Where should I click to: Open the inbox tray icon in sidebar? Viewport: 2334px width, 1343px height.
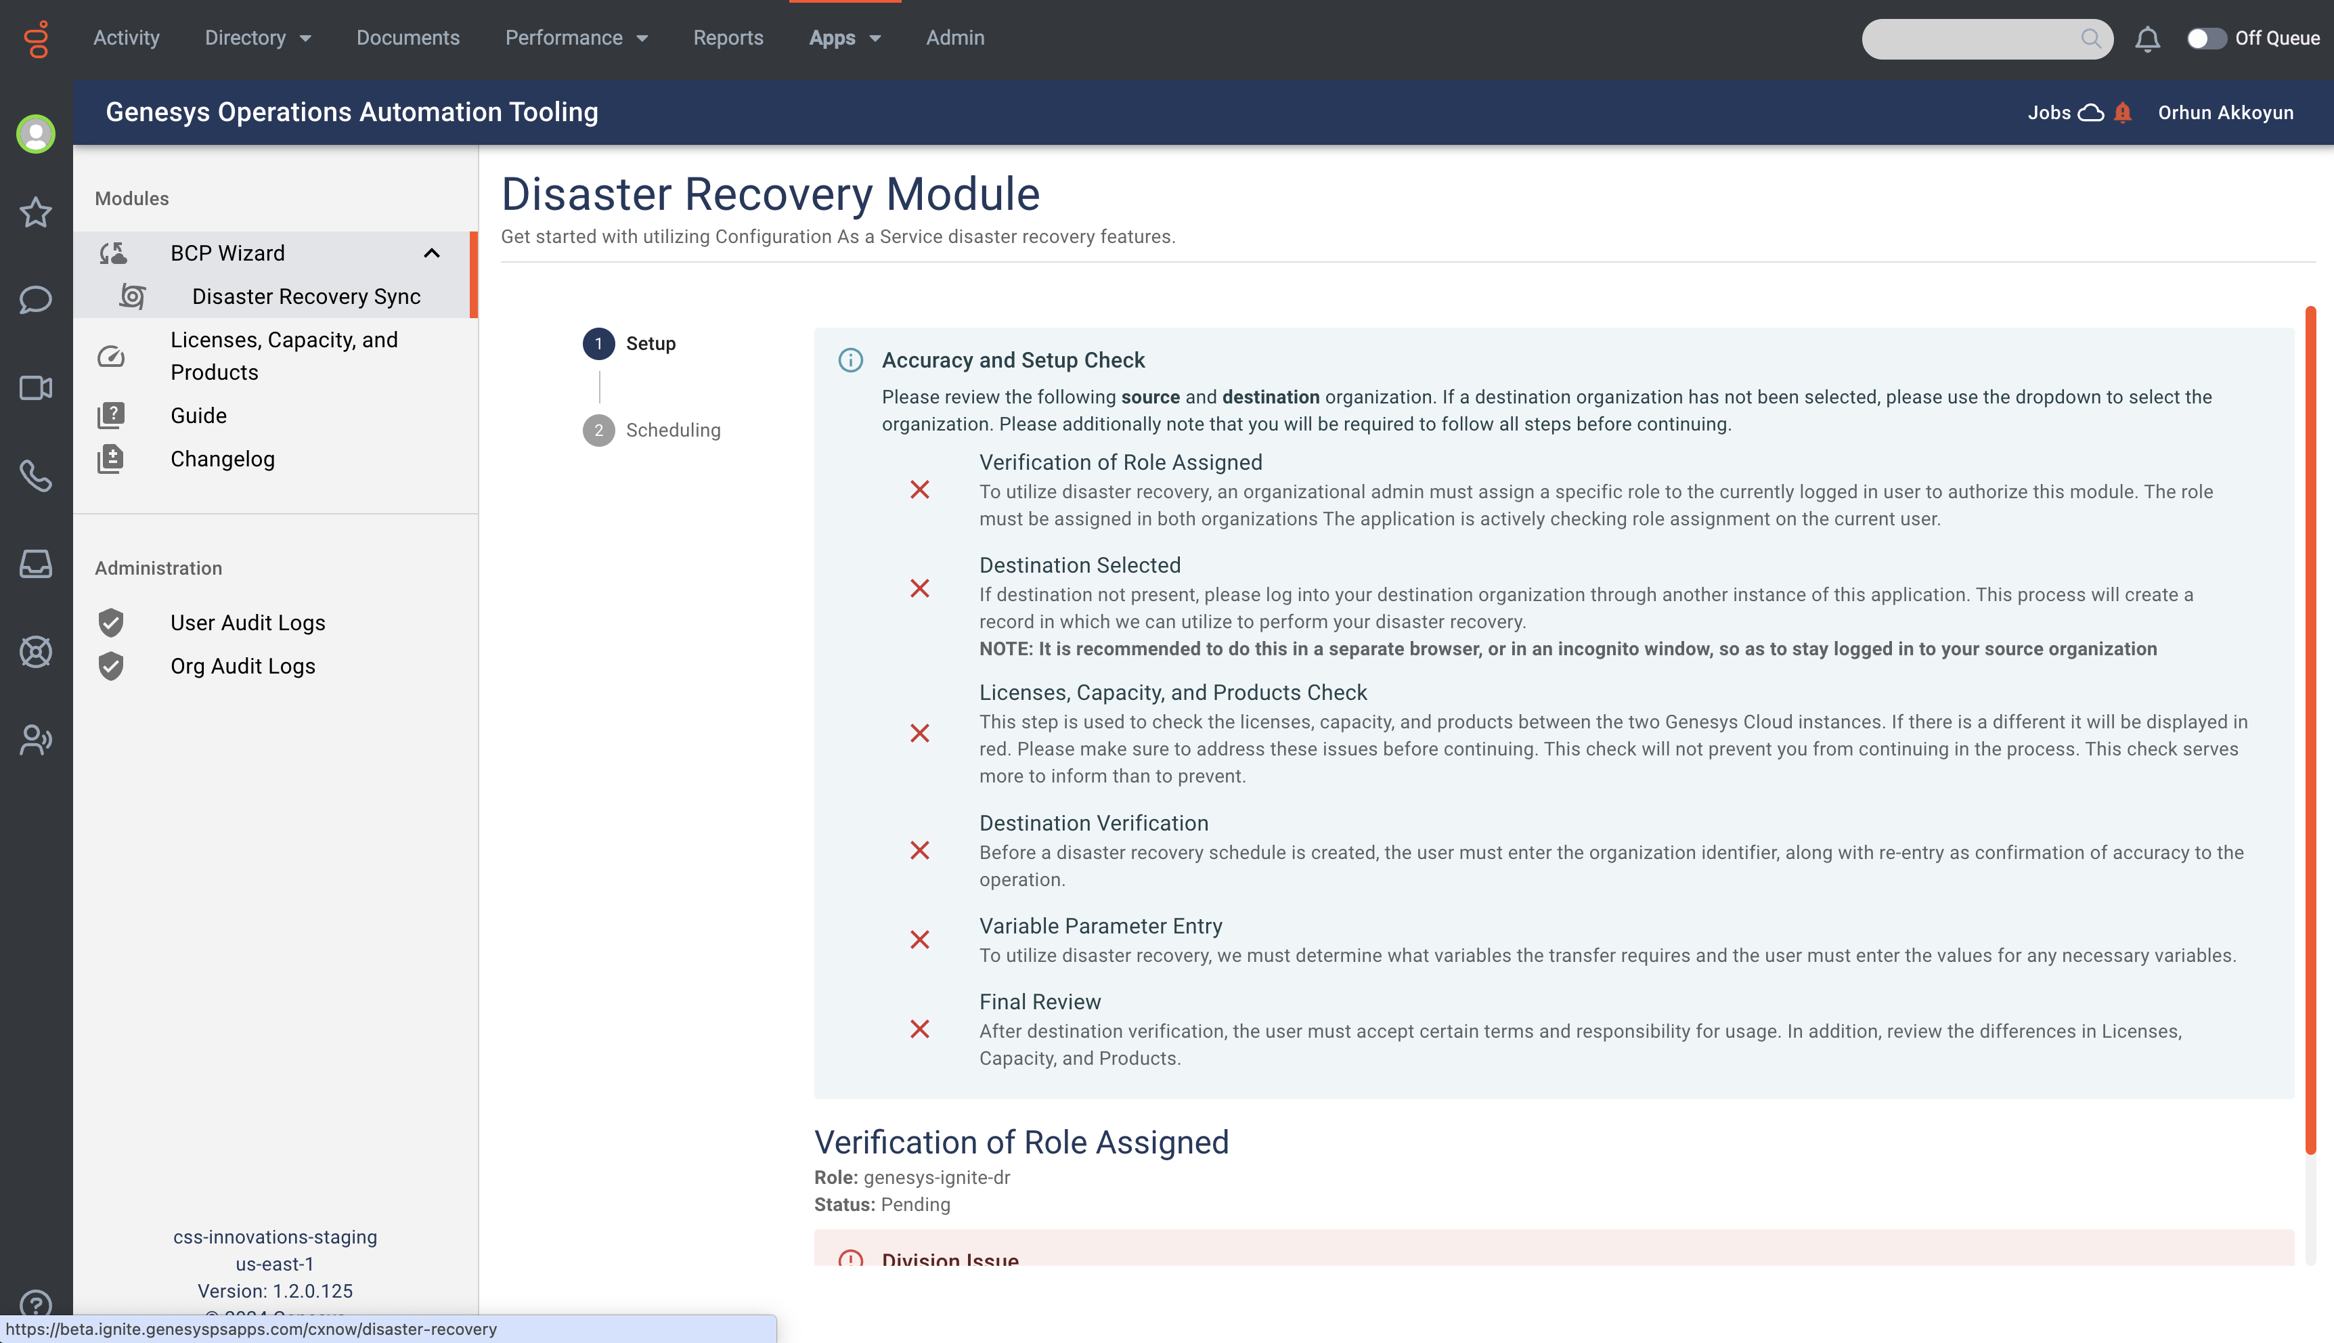click(x=36, y=564)
